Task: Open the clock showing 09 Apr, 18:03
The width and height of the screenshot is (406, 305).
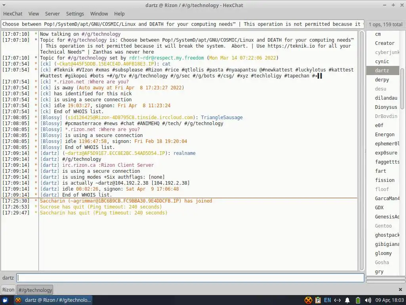Action: [389, 300]
